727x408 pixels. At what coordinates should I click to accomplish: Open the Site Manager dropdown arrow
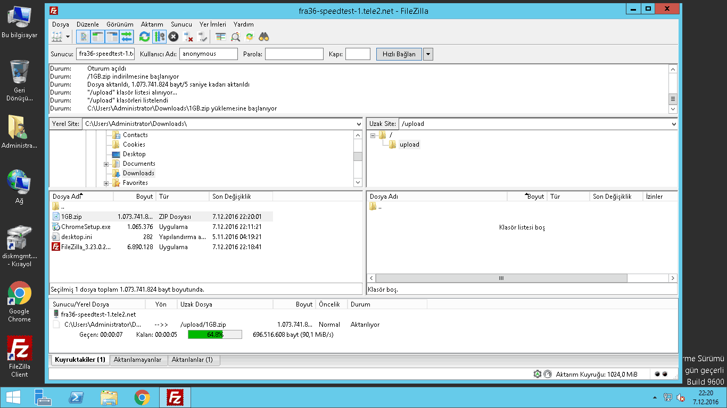pyautogui.click(x=68, y=37)
